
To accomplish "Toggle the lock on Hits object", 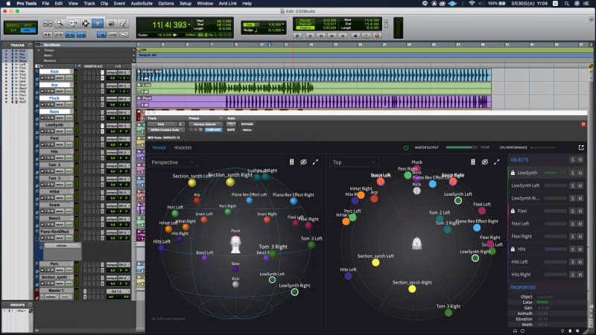I will [x=513, y=249].
